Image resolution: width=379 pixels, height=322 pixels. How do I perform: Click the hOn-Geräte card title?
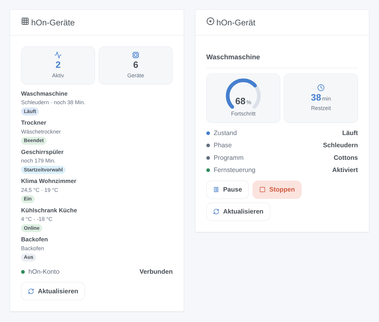[x=53, y=23]
